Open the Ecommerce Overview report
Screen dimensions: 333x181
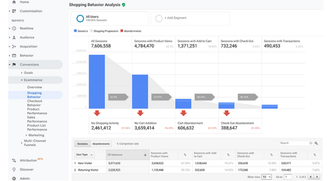pyautogui.click(x=34, y=87)
